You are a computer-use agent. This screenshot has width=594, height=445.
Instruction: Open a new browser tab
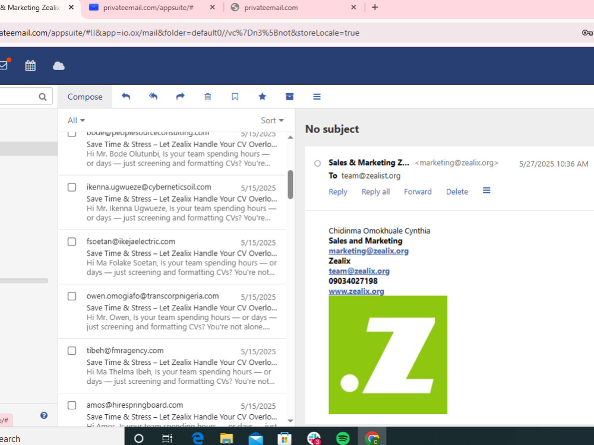coord(375,7)
